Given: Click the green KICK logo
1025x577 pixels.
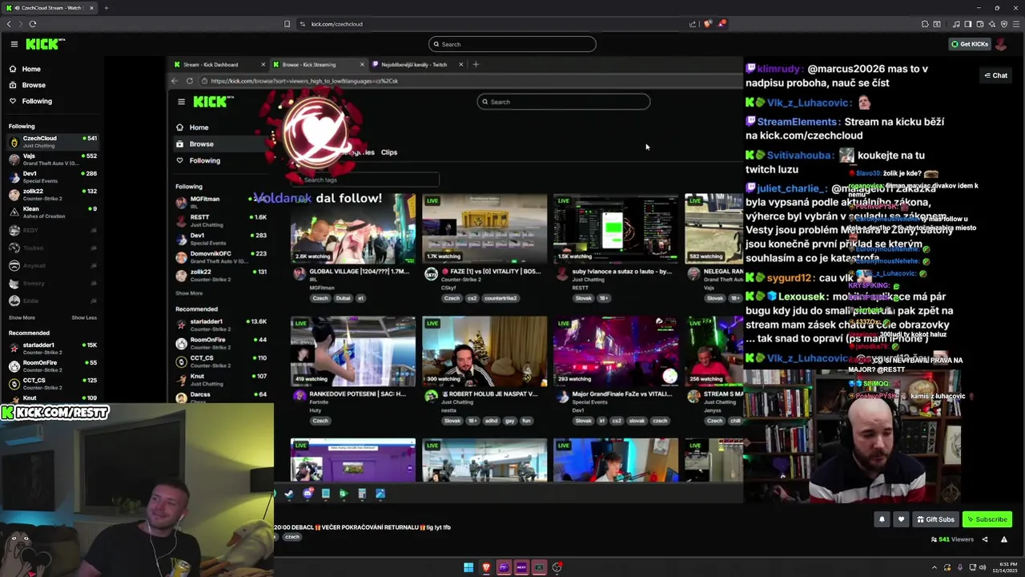Looking at the screenshot, I should [45, 44].
